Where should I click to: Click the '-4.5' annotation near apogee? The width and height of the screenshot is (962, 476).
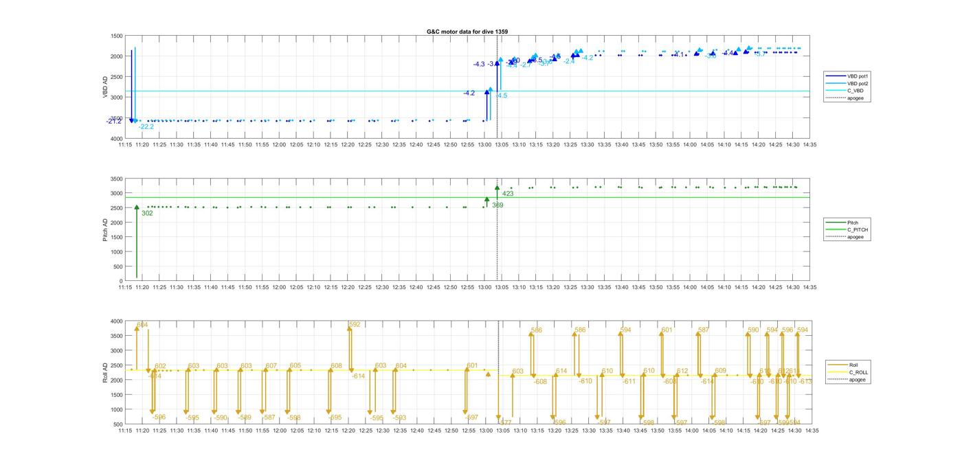click(501, 96)
